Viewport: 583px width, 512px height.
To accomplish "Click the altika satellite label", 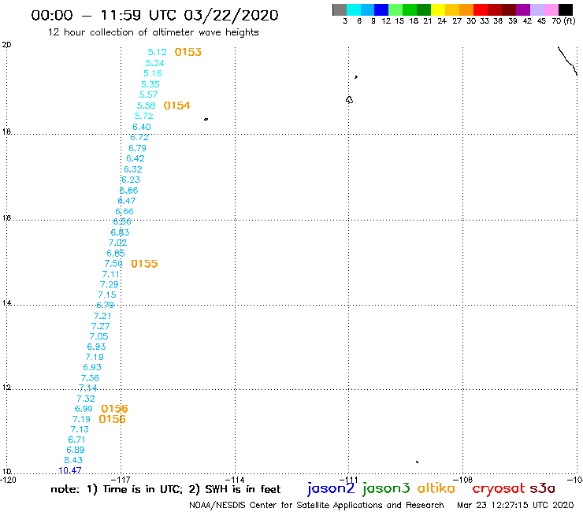I will 436,488.
